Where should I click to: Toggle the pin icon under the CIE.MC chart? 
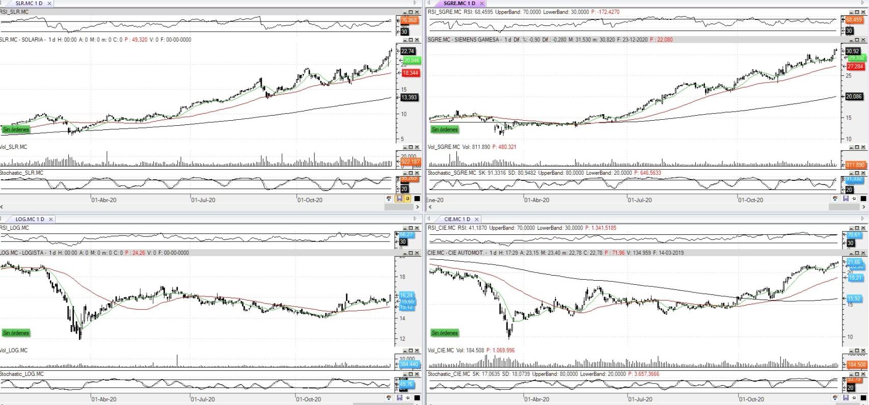point(854,398)
